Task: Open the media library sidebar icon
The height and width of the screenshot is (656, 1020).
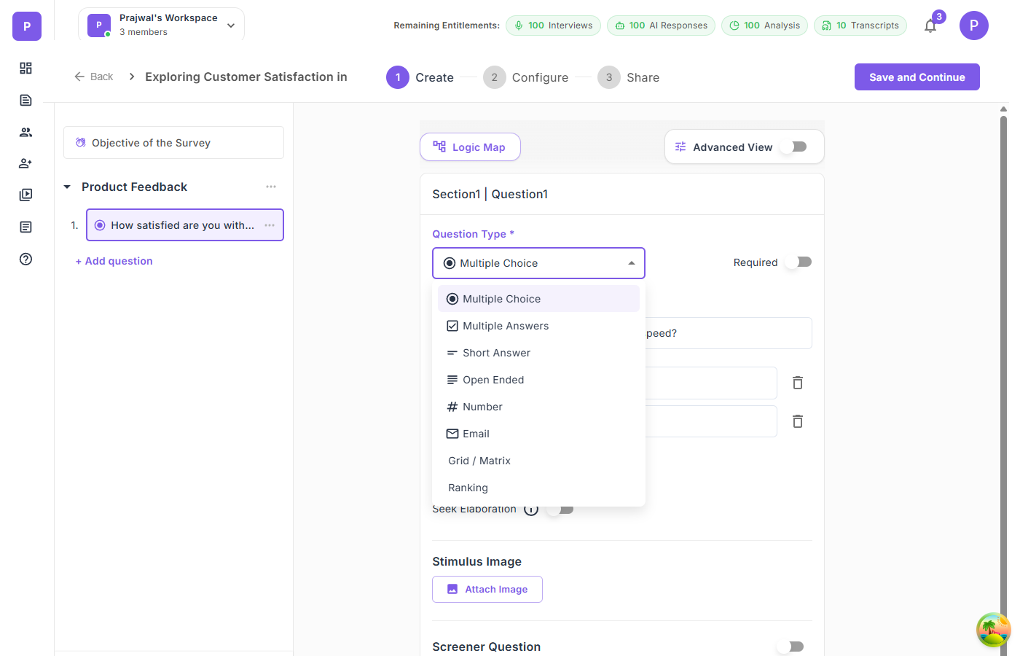Action: click(25, 195)
